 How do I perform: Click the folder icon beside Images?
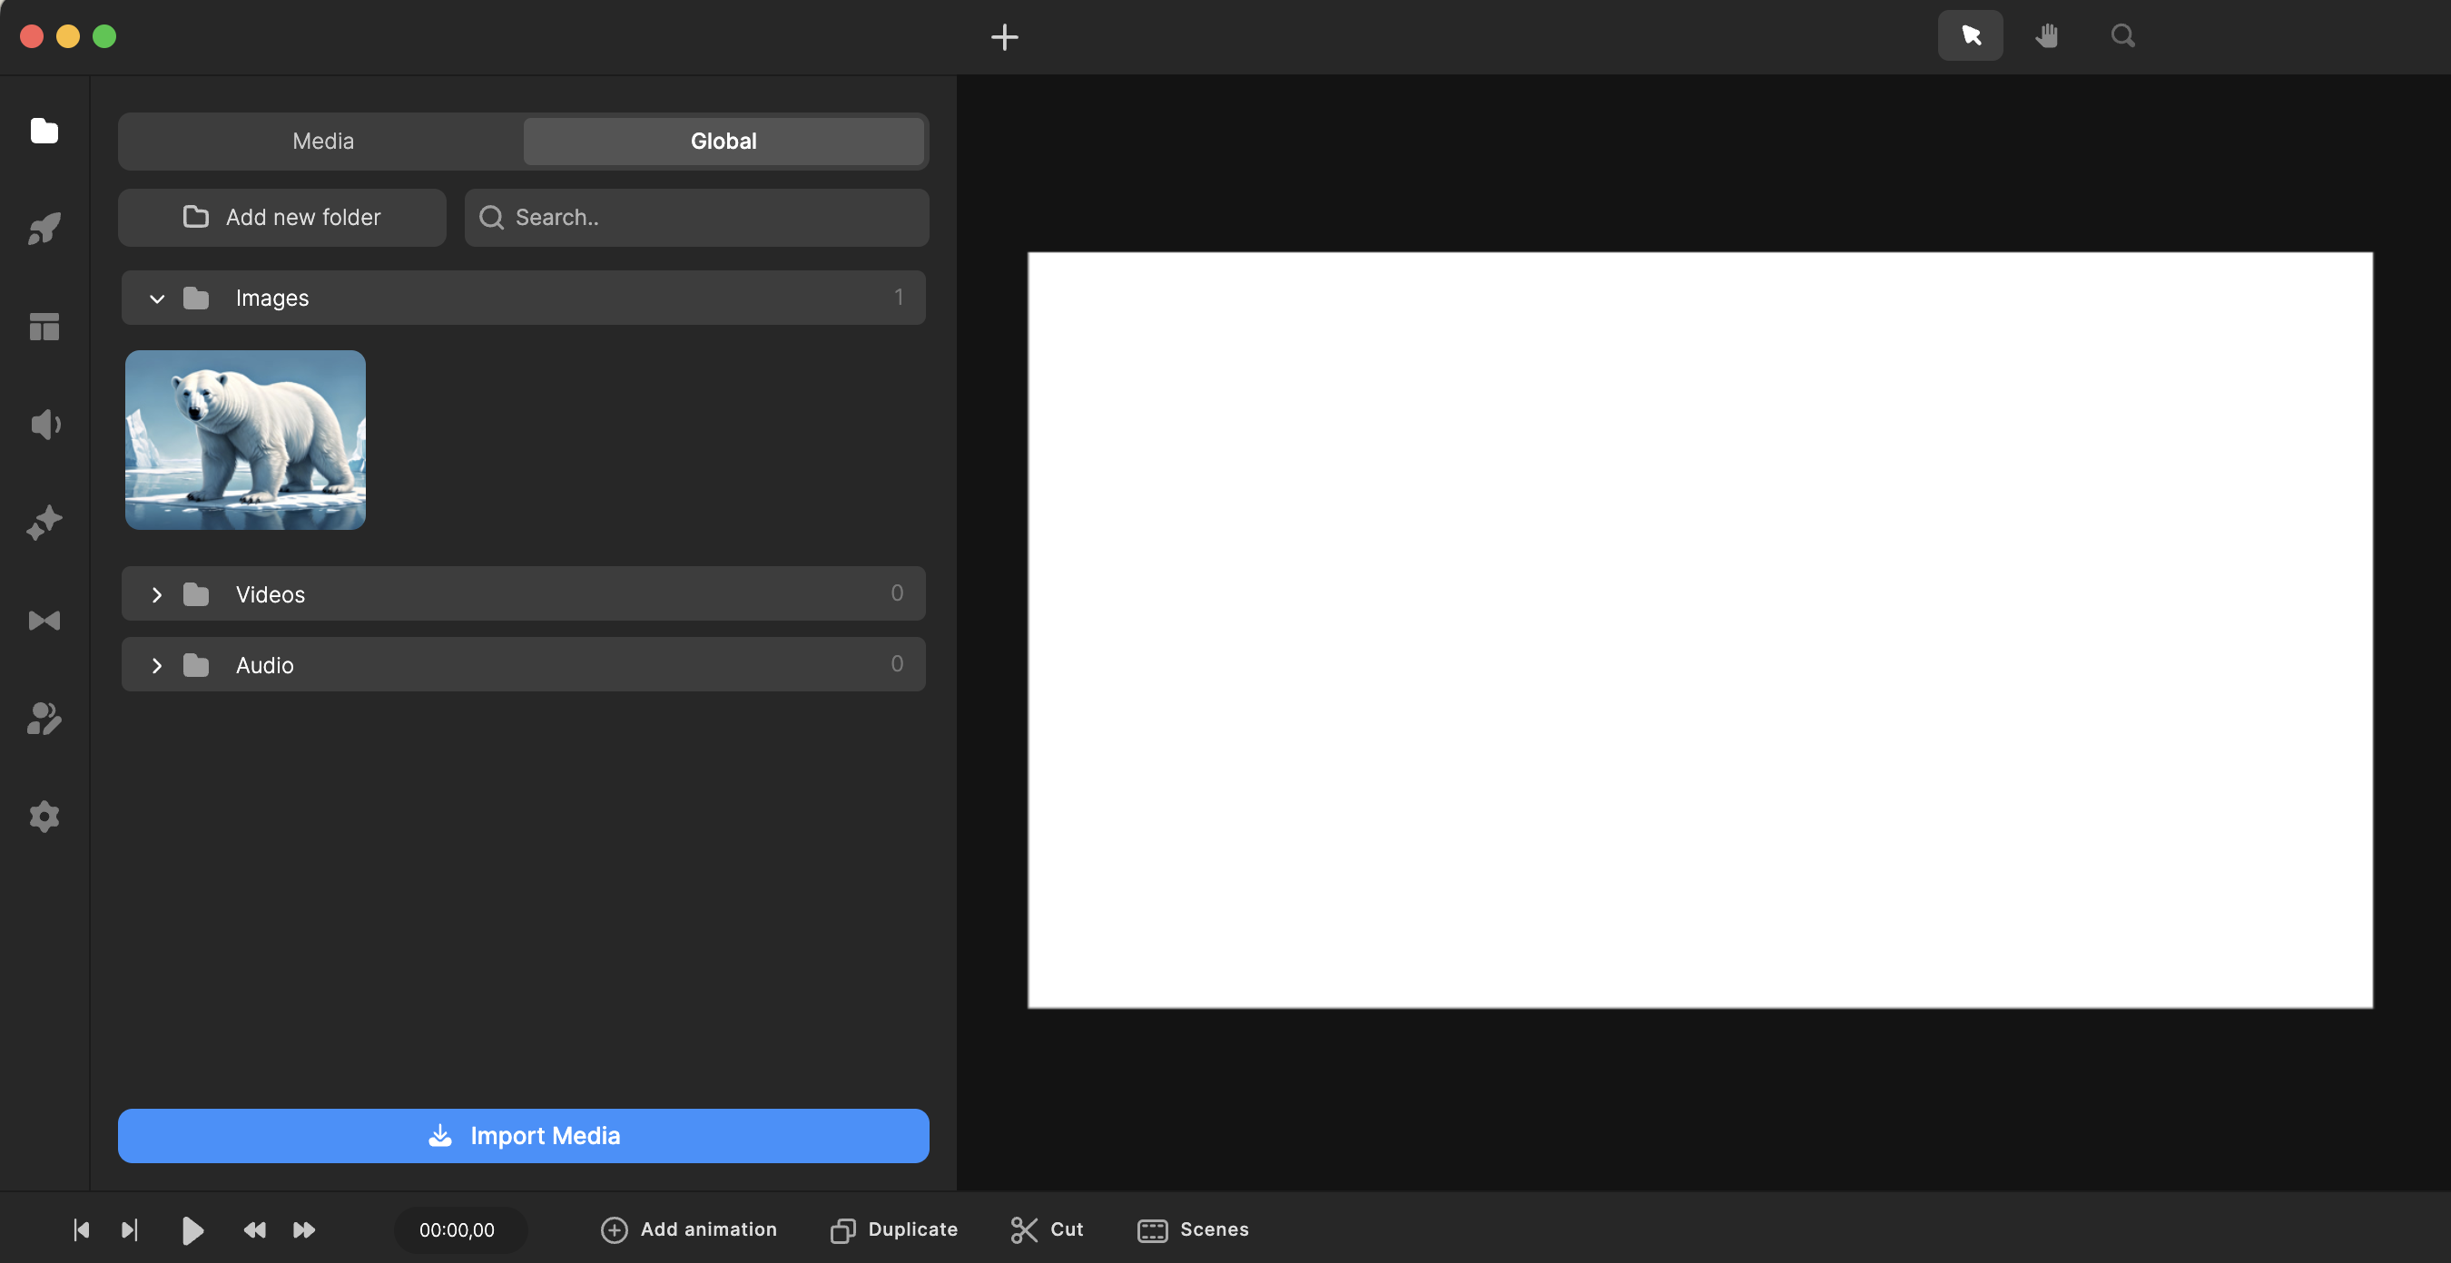[x=196, y=299]
